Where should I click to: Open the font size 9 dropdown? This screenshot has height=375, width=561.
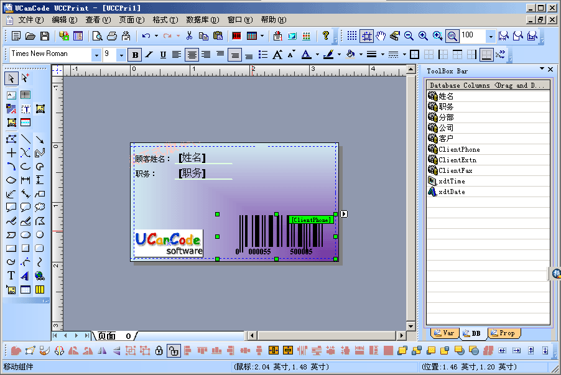[121, 55]
